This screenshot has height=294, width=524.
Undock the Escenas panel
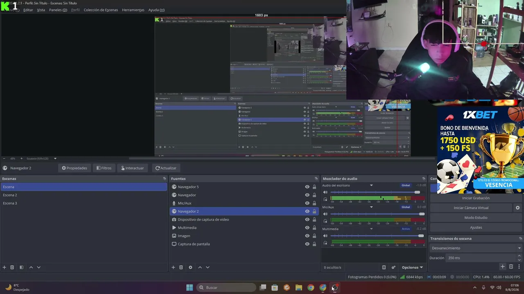(x=165, y=179)
